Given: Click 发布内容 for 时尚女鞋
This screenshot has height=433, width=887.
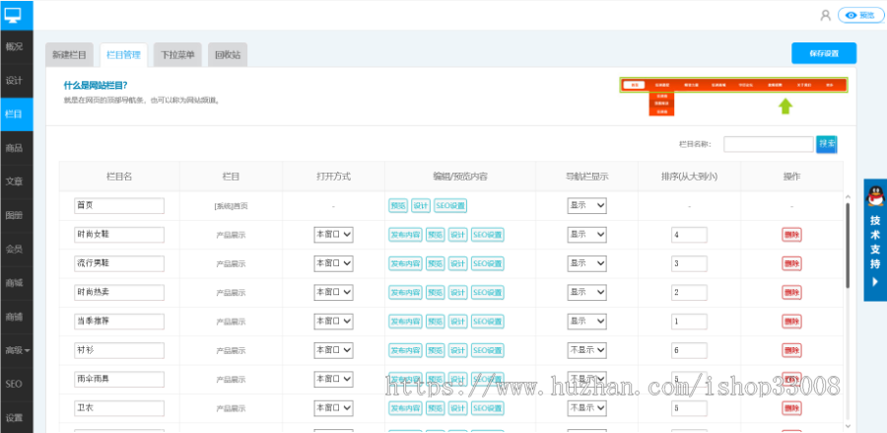Looking at the screenshot, I should (x=405, y=235).
